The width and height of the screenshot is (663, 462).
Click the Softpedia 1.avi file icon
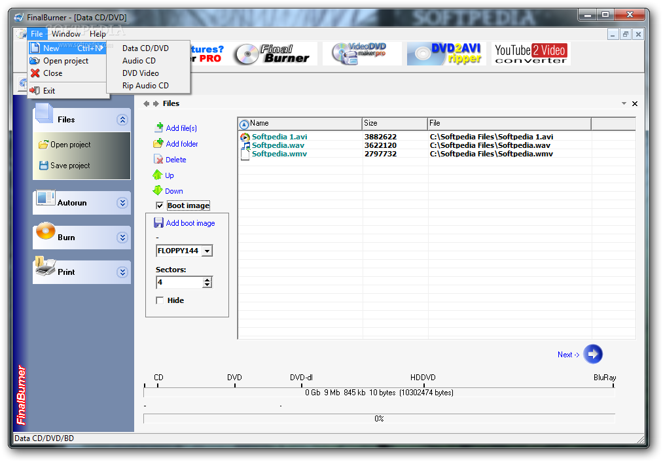coord(245,137)
